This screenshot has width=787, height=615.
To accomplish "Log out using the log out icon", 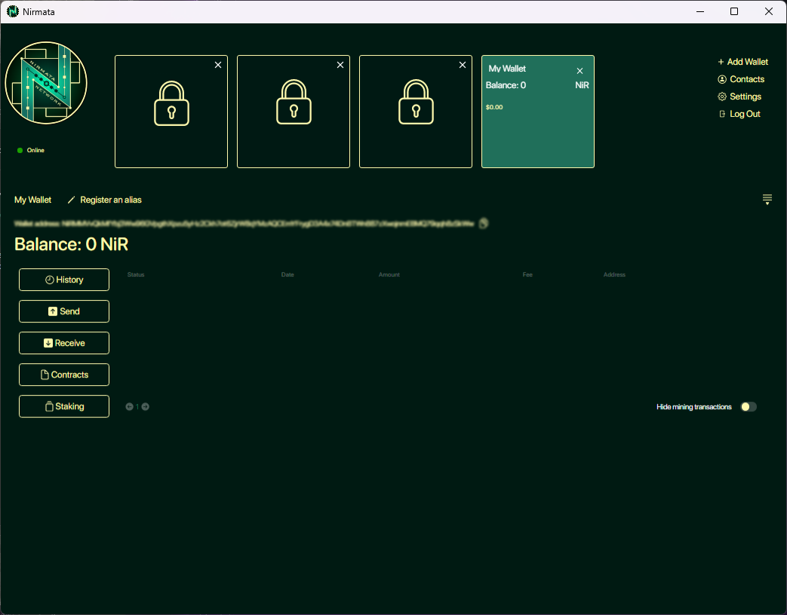I will click(722, 114).
